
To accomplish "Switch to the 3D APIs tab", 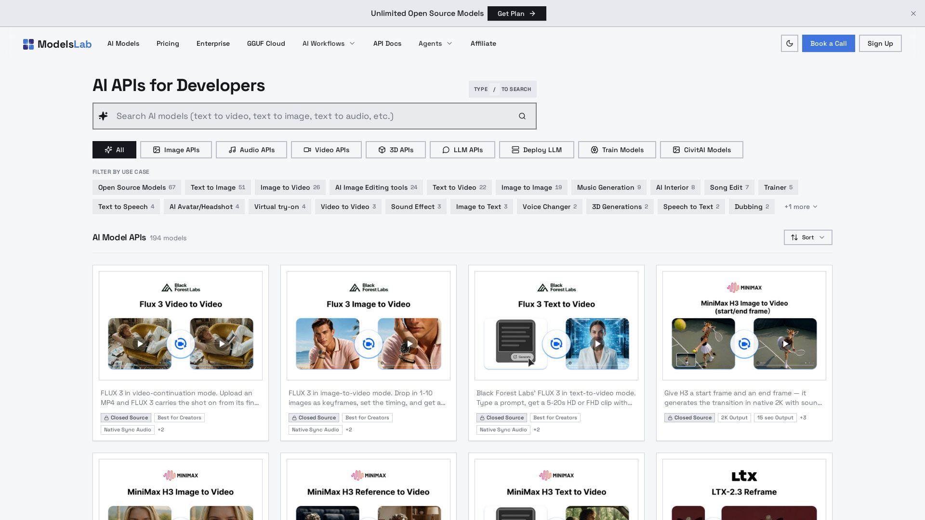I will [x=396, y=150].
